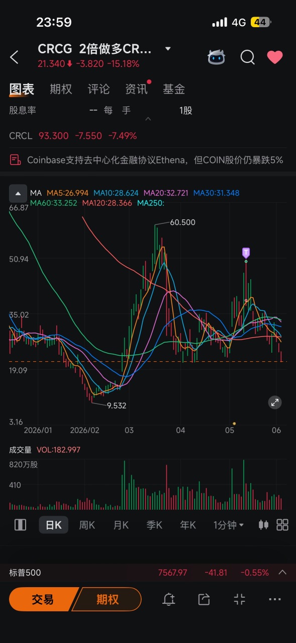The image size is (296, 643).
Task: Open the four-square chart settings icon
Action: coord(282,525)
